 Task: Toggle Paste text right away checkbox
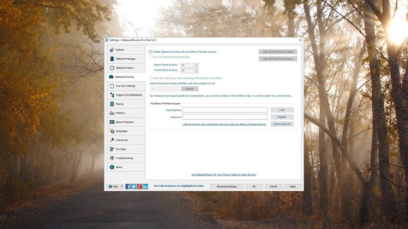coord(151,78)
